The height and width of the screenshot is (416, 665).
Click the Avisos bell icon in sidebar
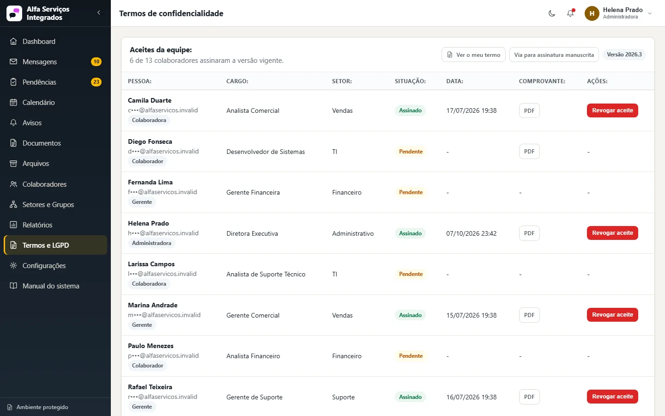(13, 122)
